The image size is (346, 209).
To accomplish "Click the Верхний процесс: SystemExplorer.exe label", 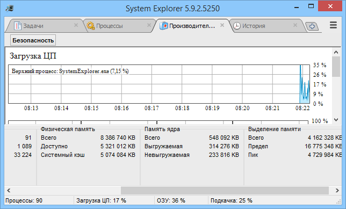I will (70, 71).
